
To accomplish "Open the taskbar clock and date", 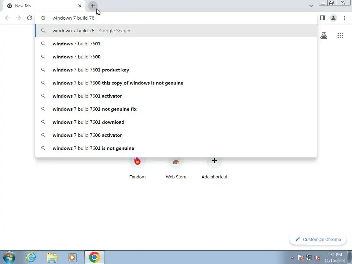I will click(x=334, y=257).
